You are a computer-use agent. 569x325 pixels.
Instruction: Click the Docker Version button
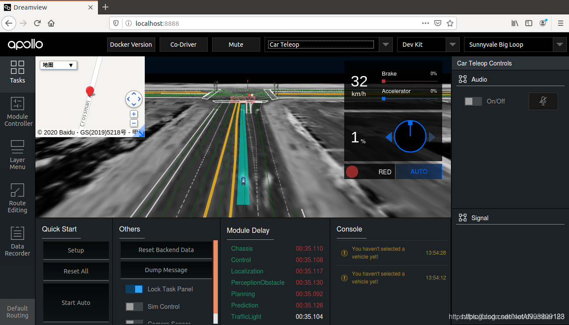[131, 45]
